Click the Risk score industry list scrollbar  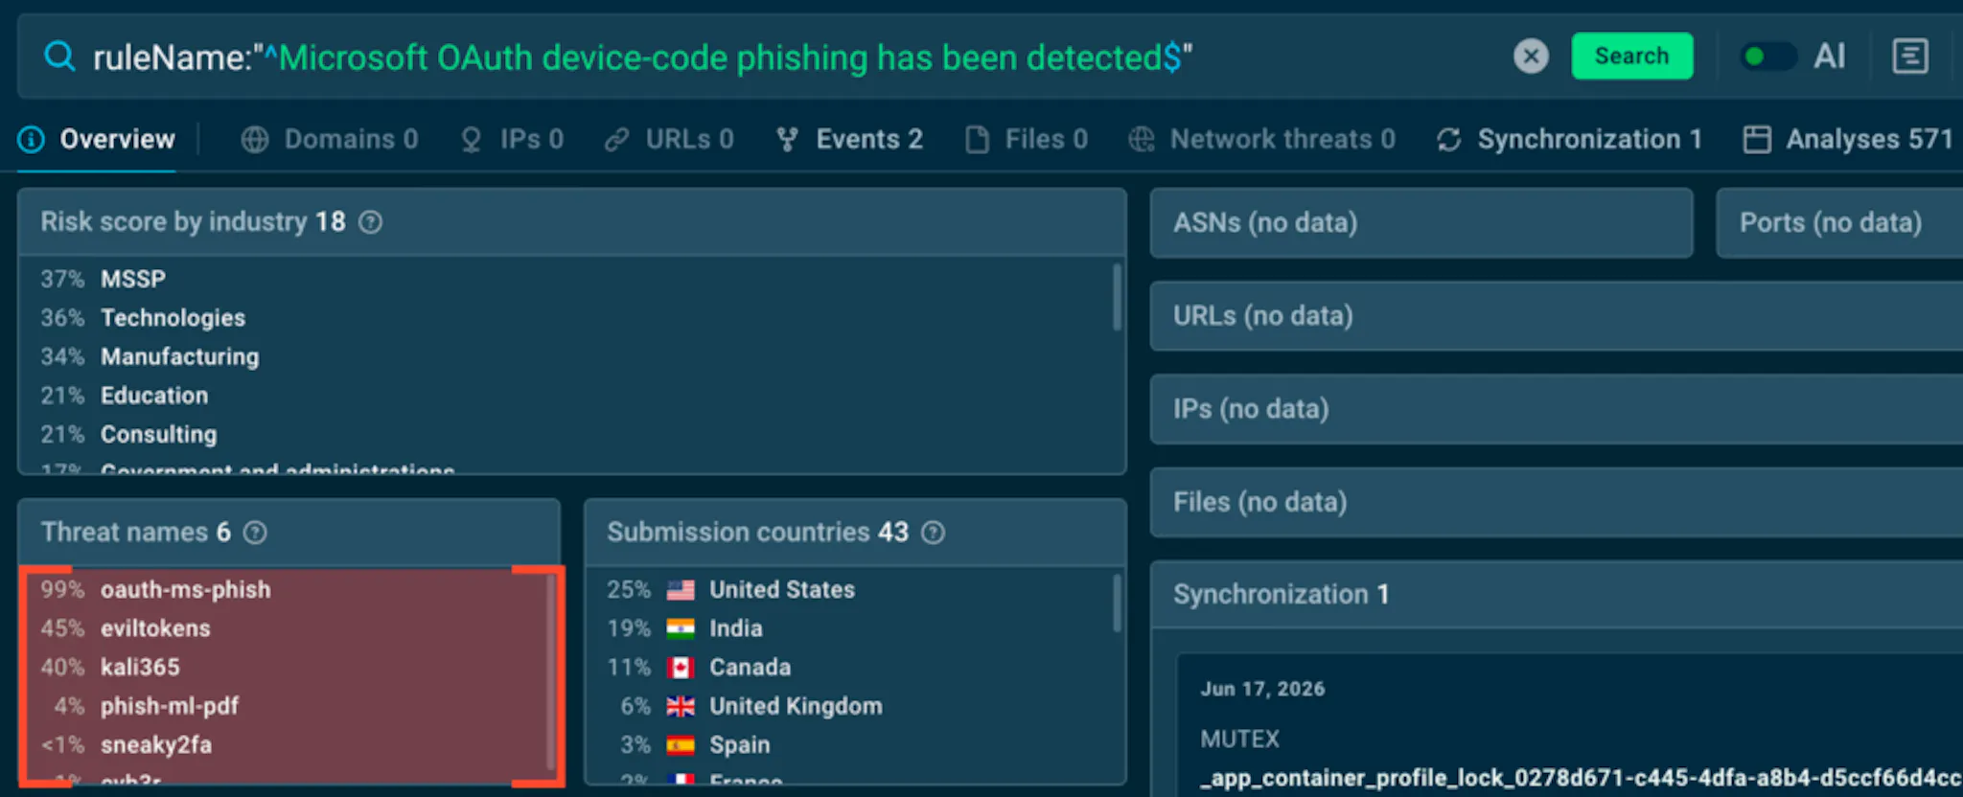tap(1117, 297)
